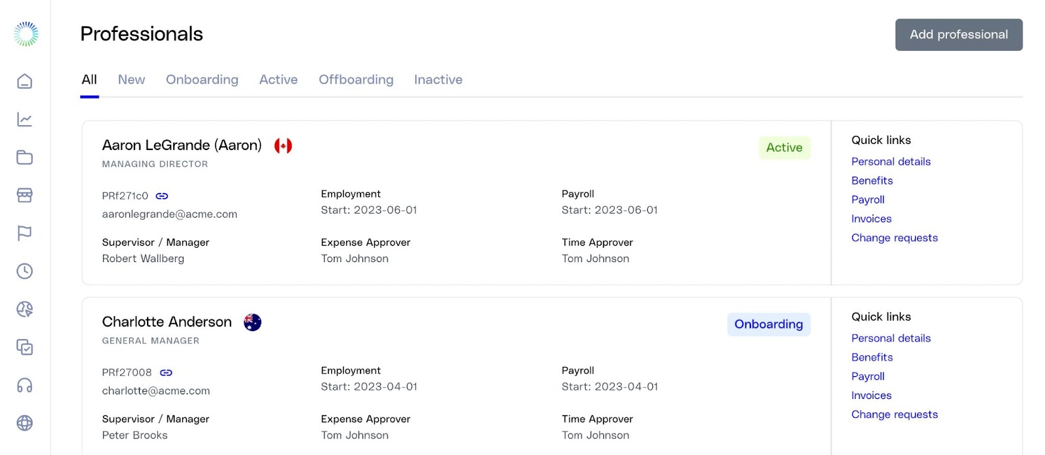The height and width of the screenshot is (455, 1045).
Task: Click the Active status badge
Action: pos(784,147)
